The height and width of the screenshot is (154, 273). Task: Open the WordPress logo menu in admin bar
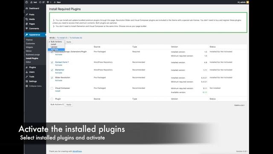pyautogui.click(x=26, y=2)
